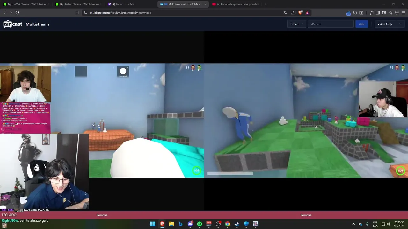Go back in browser history
The height and width of the screenshot is (229, 408).
tap(4, 13)
